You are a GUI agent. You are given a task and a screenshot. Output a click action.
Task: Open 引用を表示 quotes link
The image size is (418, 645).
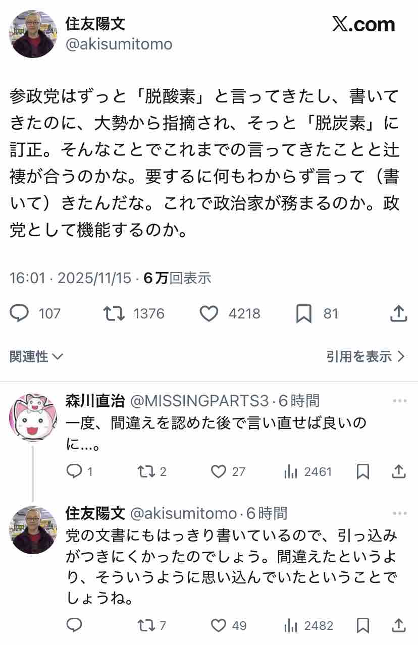365,357
